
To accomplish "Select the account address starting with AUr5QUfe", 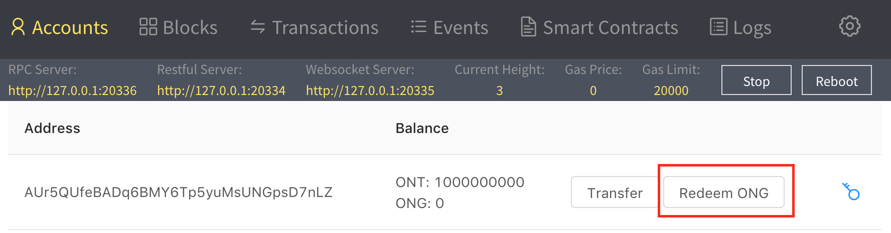I will (179, 192).
